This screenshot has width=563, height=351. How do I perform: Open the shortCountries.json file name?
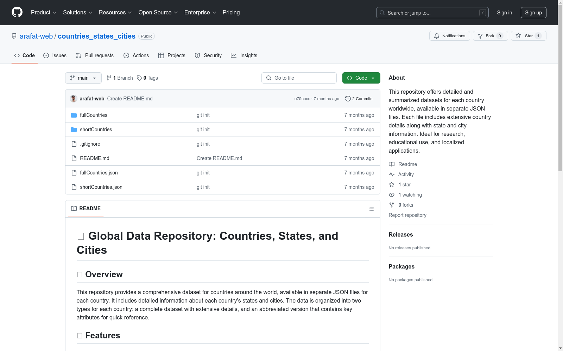(101, 187)
